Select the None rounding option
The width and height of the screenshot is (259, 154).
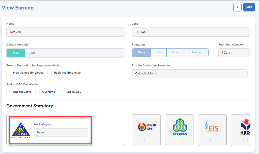141,53
